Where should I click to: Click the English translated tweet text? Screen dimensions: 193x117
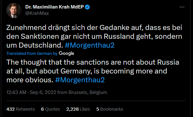pyautogui.click(x=93, y=71)
